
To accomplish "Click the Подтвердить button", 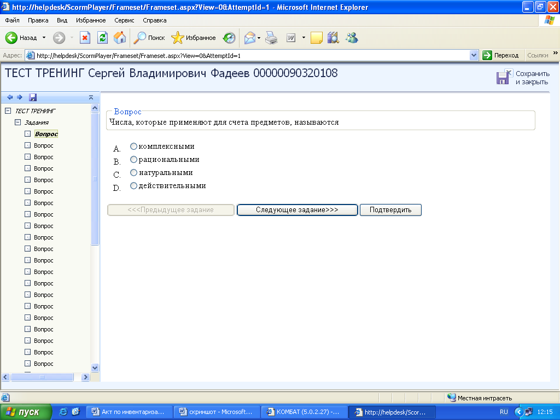I will [390, 210].
